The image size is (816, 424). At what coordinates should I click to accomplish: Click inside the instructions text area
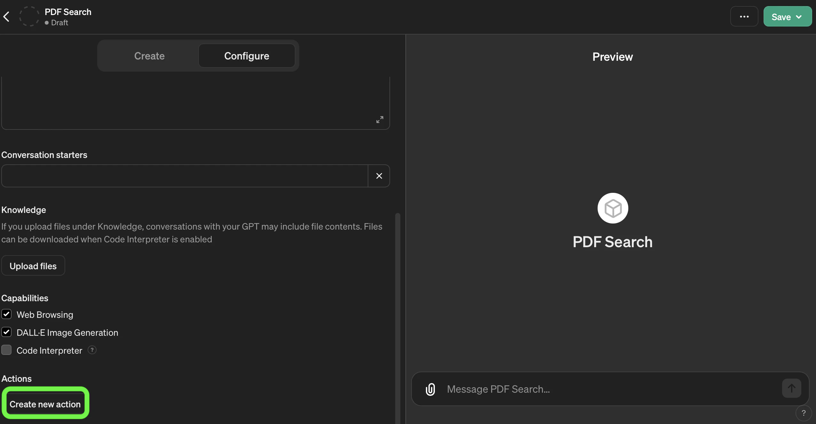tap(195, 102)
